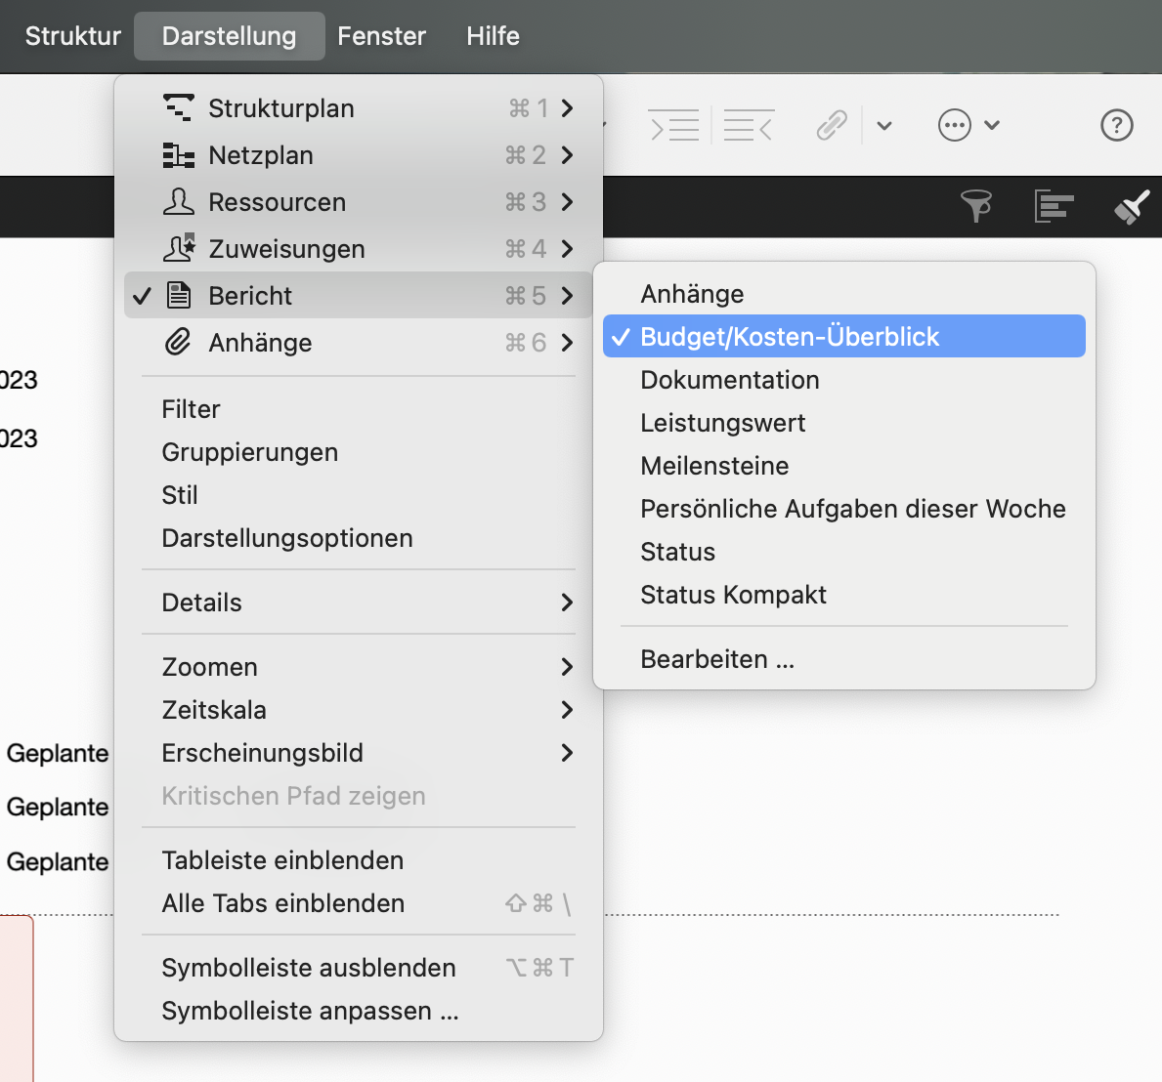Click the indent toolbar icon
The width and height of the screenshot is (1162, 1082).
coord(674,126)
